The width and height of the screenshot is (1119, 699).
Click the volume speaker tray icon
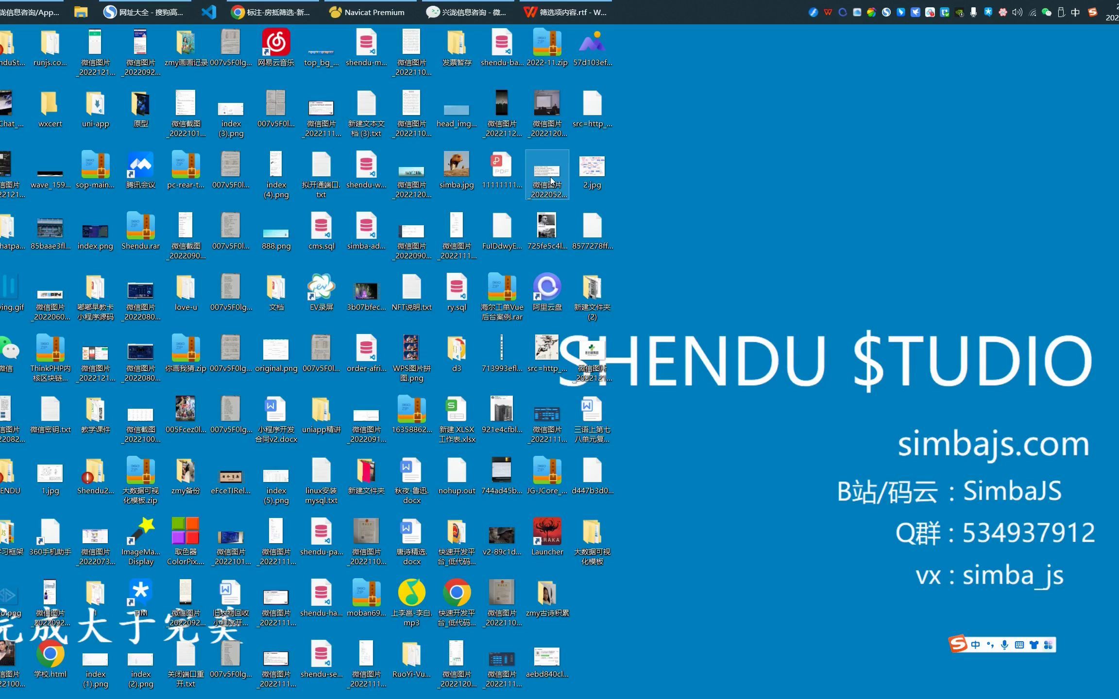point(1017,13)
